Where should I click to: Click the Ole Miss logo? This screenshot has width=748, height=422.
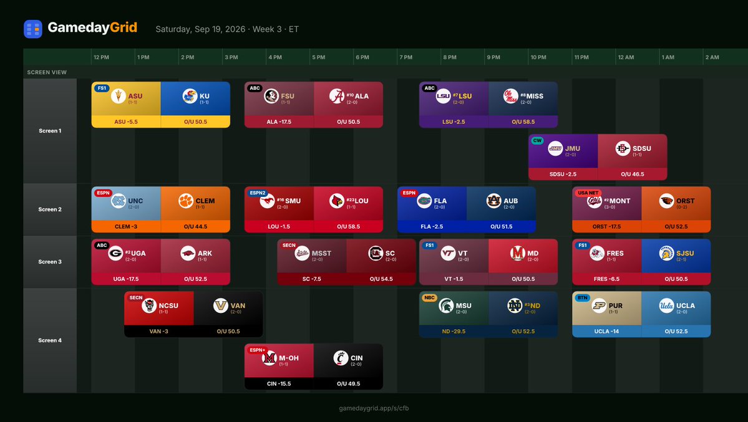coord(511,96)
